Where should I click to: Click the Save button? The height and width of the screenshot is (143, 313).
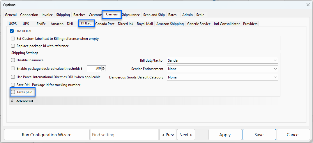point(259,135)
